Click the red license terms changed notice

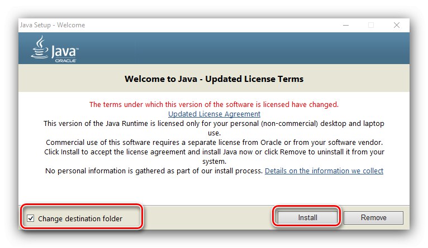(x=214, y=105)
